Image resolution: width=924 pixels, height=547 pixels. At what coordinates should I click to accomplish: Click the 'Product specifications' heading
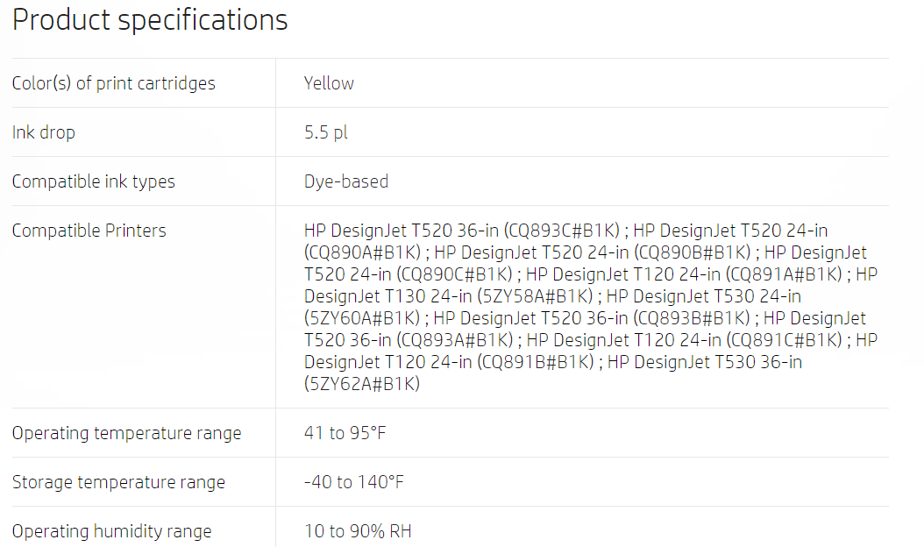pyautogui.click(x=150, y=20)
